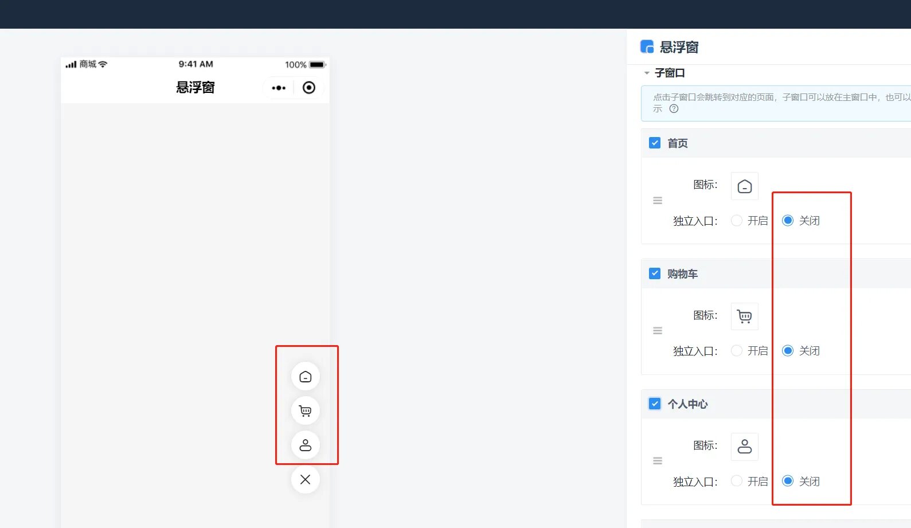Select 开启 for 首页 独立入口
Image resolution: width=911 pixels, height=528 pixels.
pyautogui.click(x=737, y=221)
